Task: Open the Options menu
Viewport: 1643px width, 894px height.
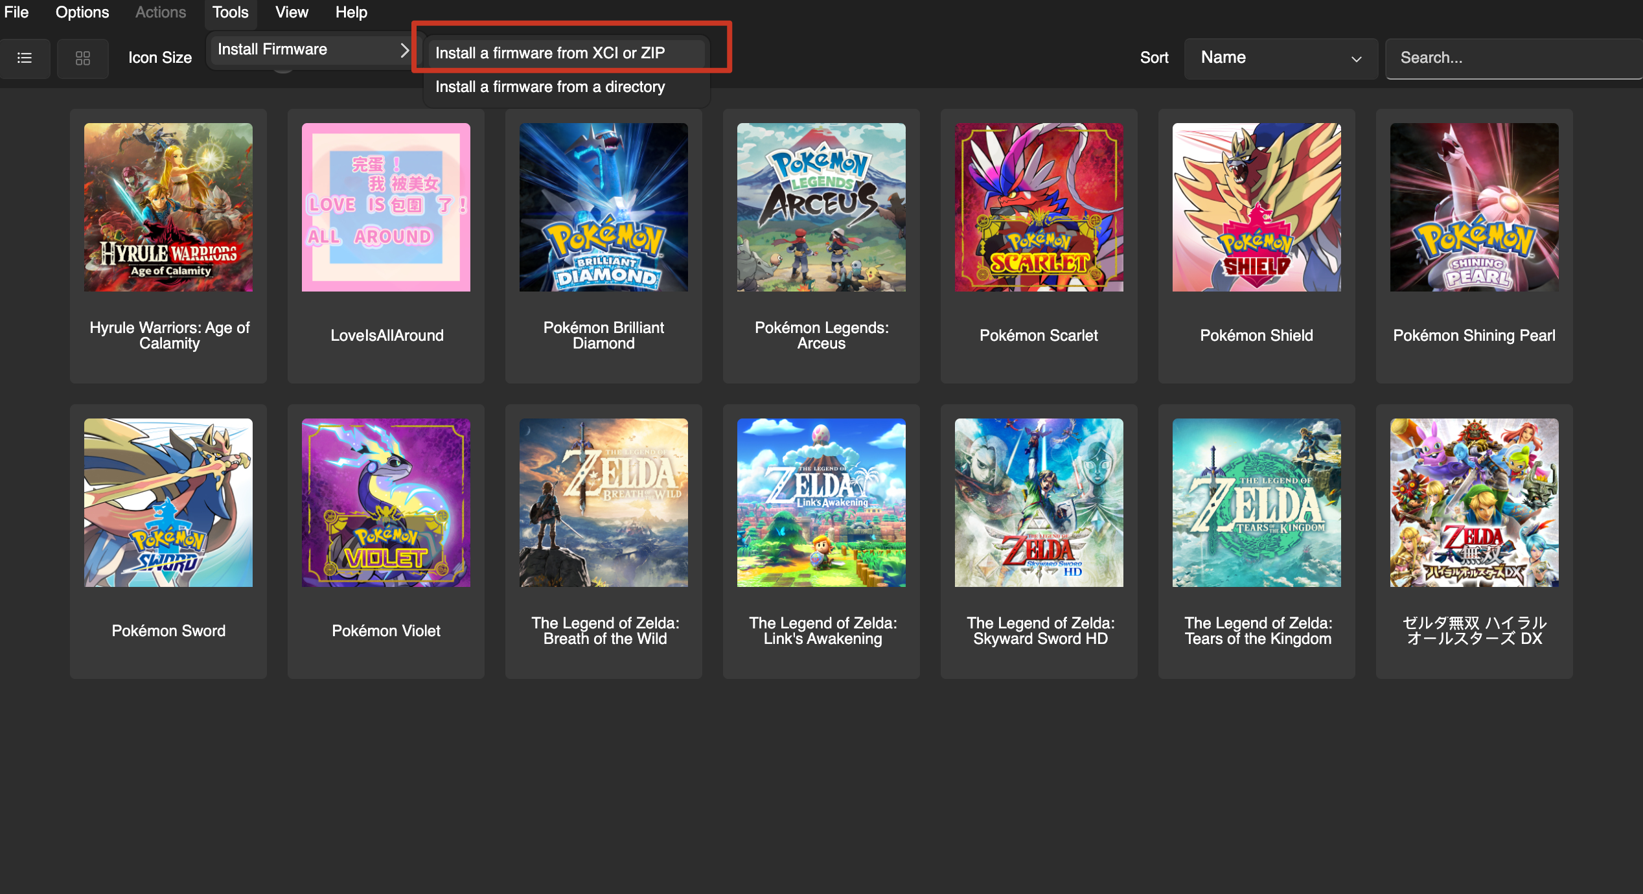Action: [x=82, y=12]
